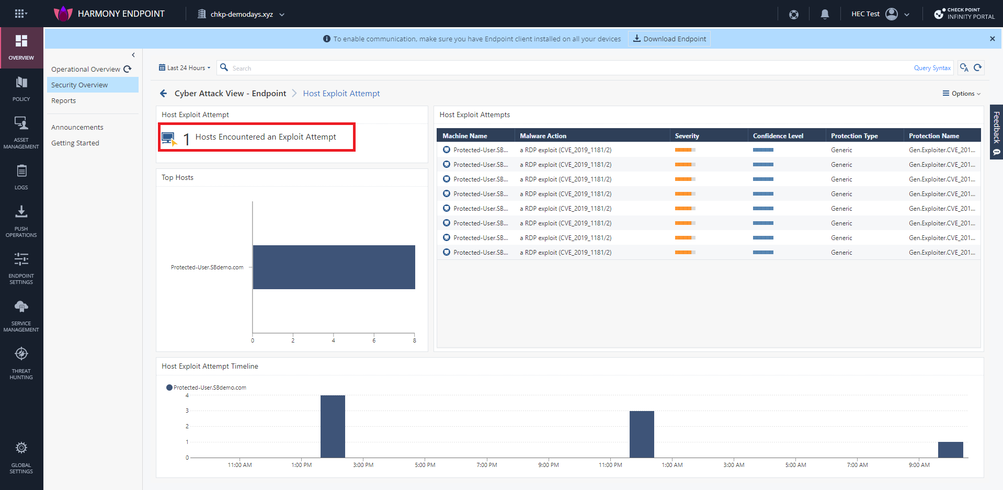The width and height of the screenshot is (1003, 490).
Task: Go to Policy in the sidebar
Action: 21,89
